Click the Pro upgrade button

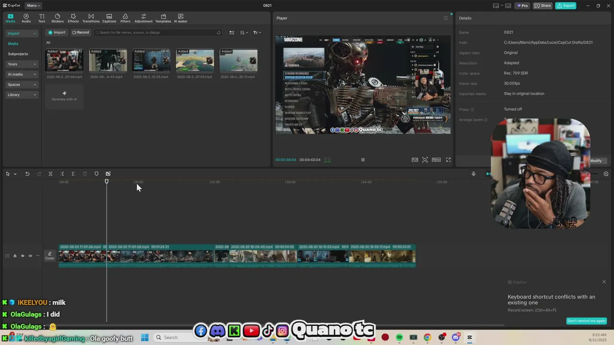(522, 6)
